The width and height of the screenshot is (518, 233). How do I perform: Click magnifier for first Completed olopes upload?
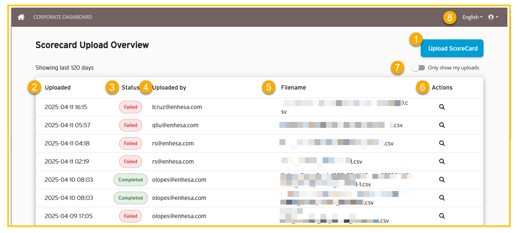pyautogui.click(x=442, y=179)
